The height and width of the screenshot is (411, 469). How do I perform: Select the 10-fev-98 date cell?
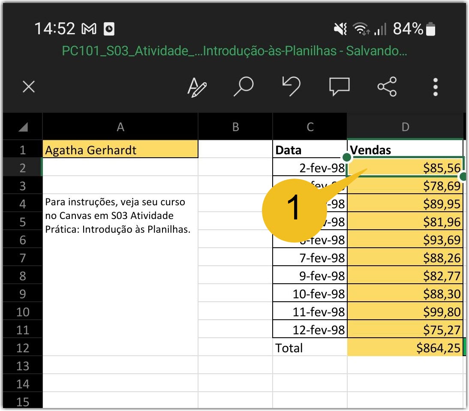(310, 294)
